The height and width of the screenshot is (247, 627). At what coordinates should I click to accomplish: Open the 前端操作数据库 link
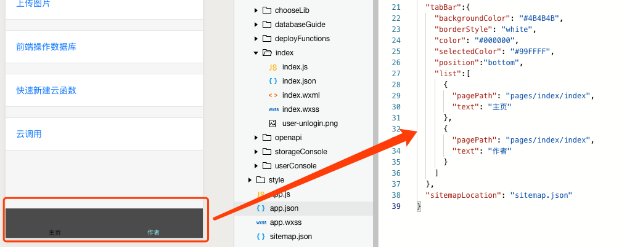46,47
